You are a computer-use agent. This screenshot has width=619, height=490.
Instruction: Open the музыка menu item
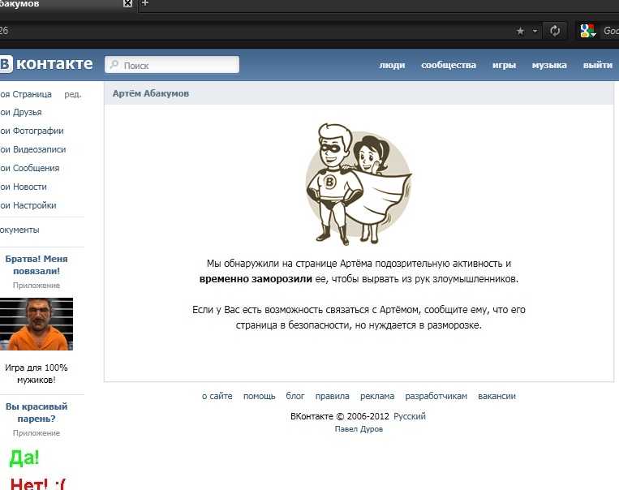(x=549, y=65)
